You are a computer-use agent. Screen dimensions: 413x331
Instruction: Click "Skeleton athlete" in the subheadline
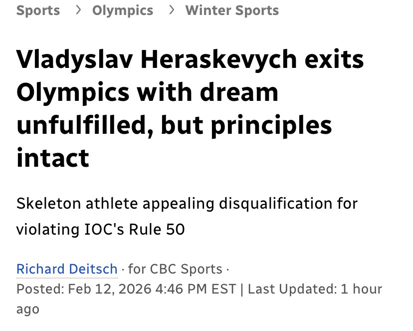pyautogui.click(x=77, y=204)
